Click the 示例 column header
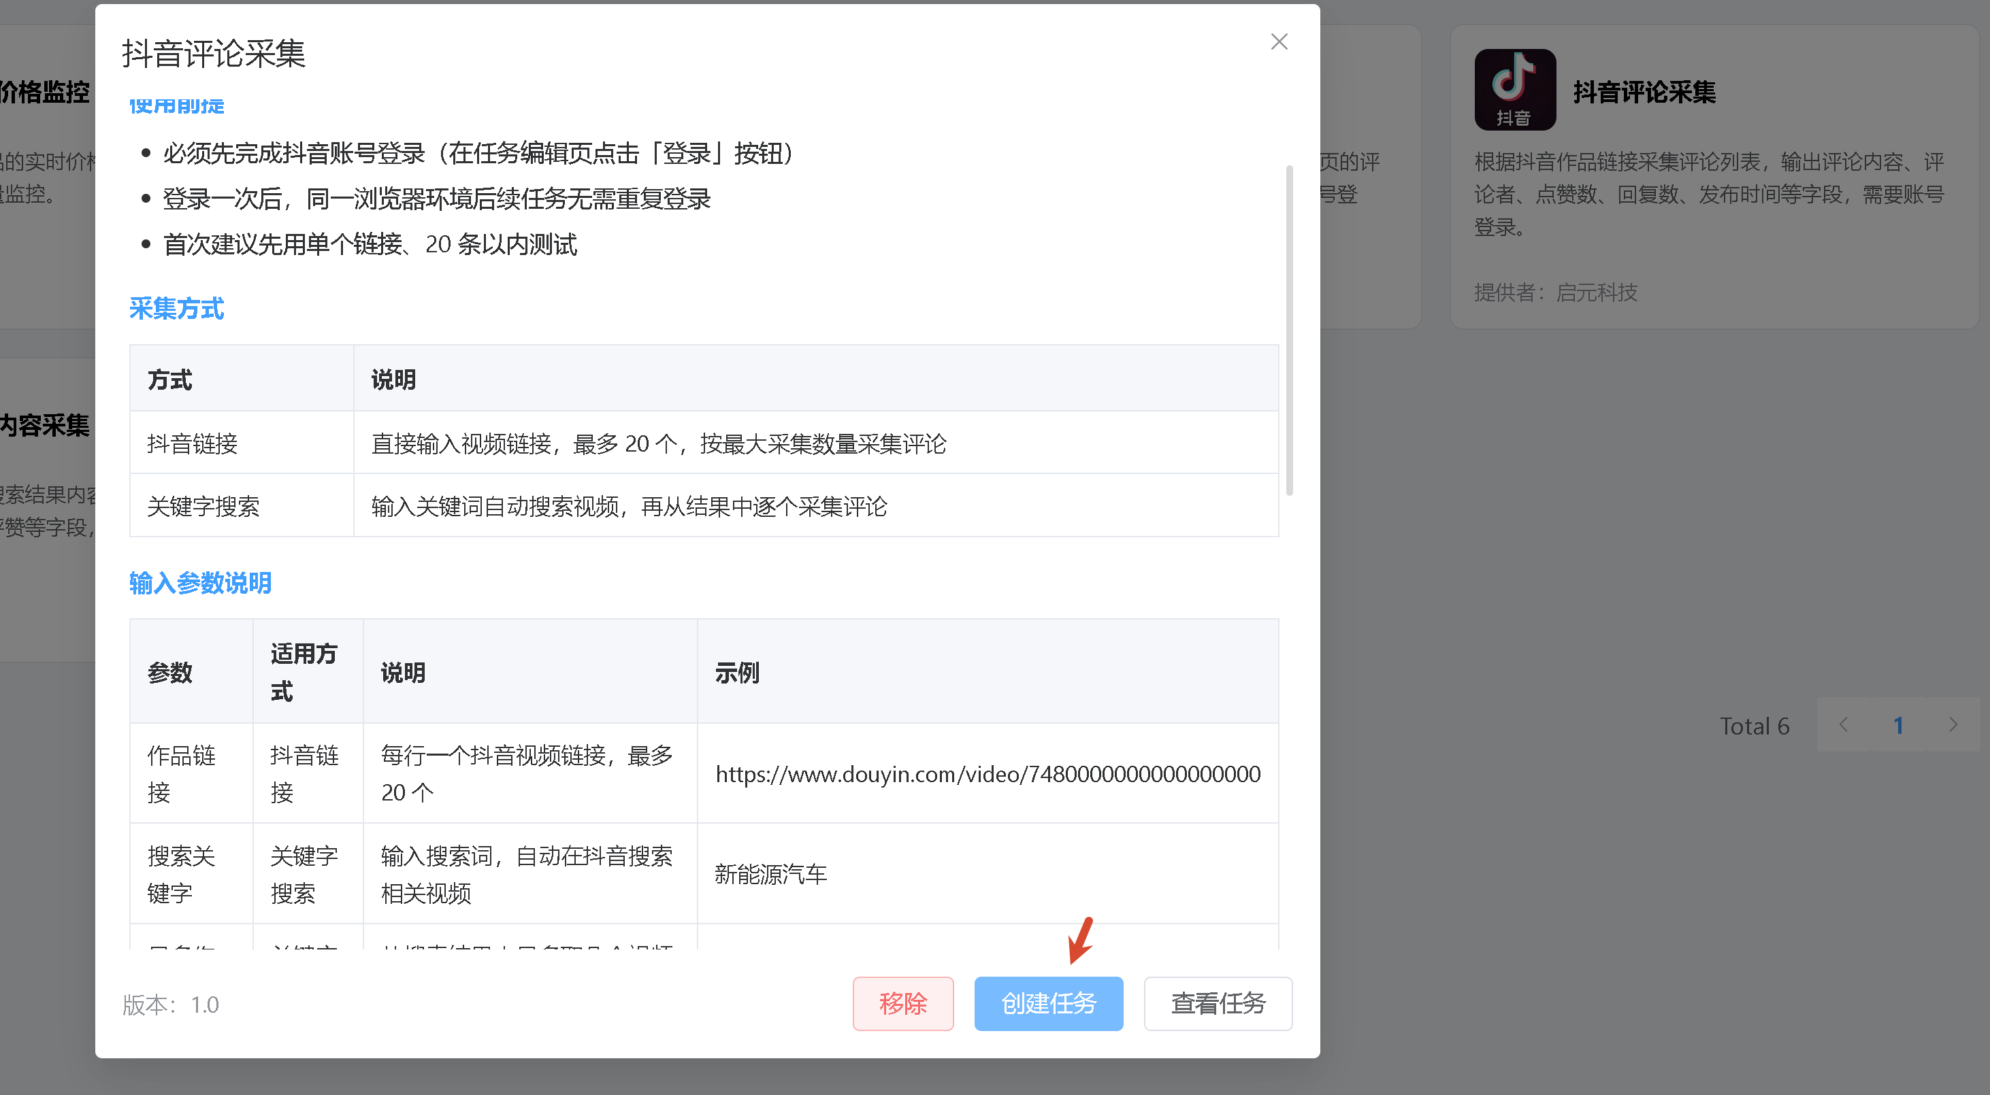This screenshot has height=1095, width=1990. point(988,672)
